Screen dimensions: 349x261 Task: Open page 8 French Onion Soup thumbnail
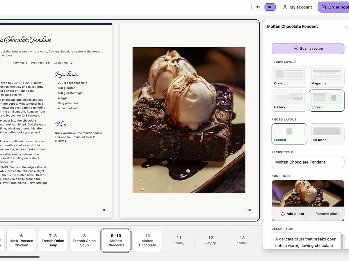[x=84, y=240]
